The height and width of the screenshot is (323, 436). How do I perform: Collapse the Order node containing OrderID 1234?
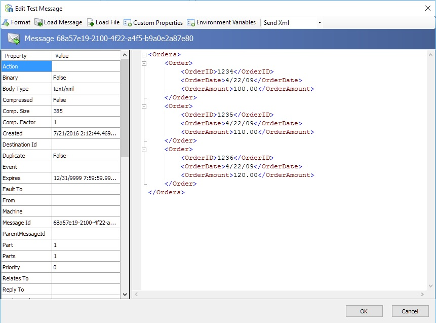click(144, 63)
